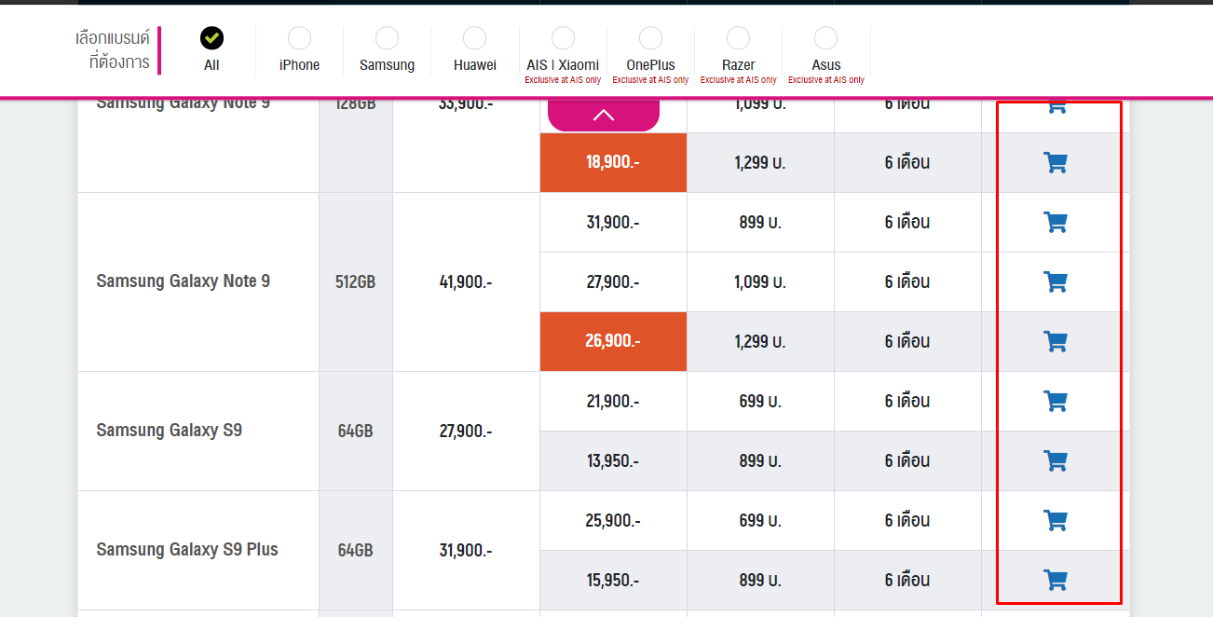Select the iPhone brand radio button
The width and height of the screenshot is (1213, 617).
[x=299, y=38]
